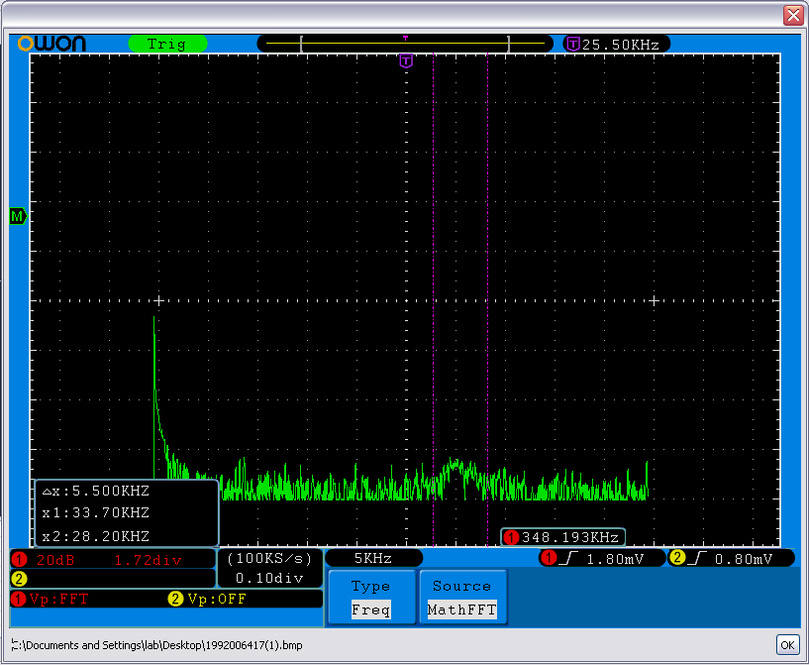Close the window with the red X
Image resolution: width=809 pixels, height=665 pixels.
(793, 15)
